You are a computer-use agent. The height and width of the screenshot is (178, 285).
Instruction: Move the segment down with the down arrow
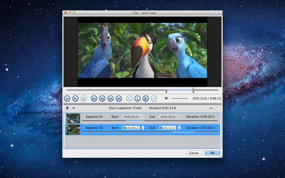point(217,108)
